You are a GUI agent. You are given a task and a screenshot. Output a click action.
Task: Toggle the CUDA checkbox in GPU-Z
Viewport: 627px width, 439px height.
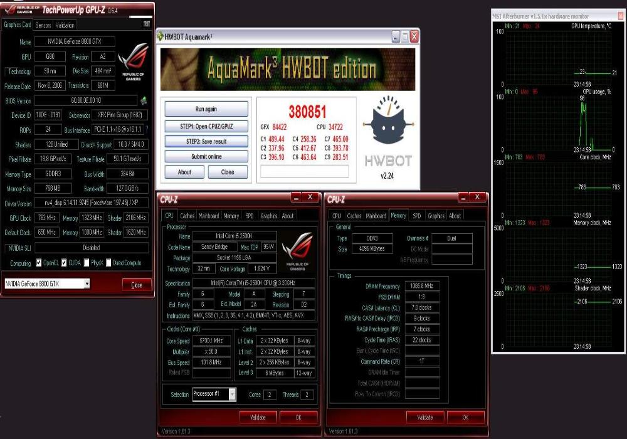pos(64,263)
